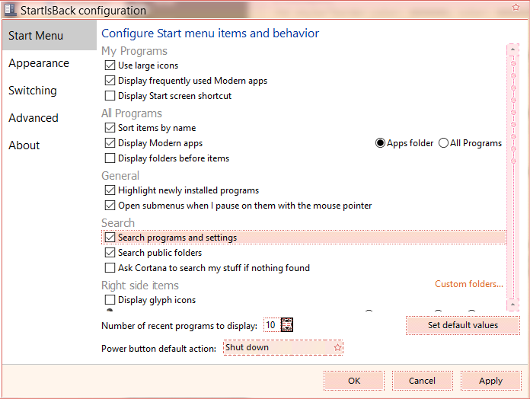The height and width of the screenshot is (399, 530).
Task: Open the Custom folders link
Action: [468, 284]
